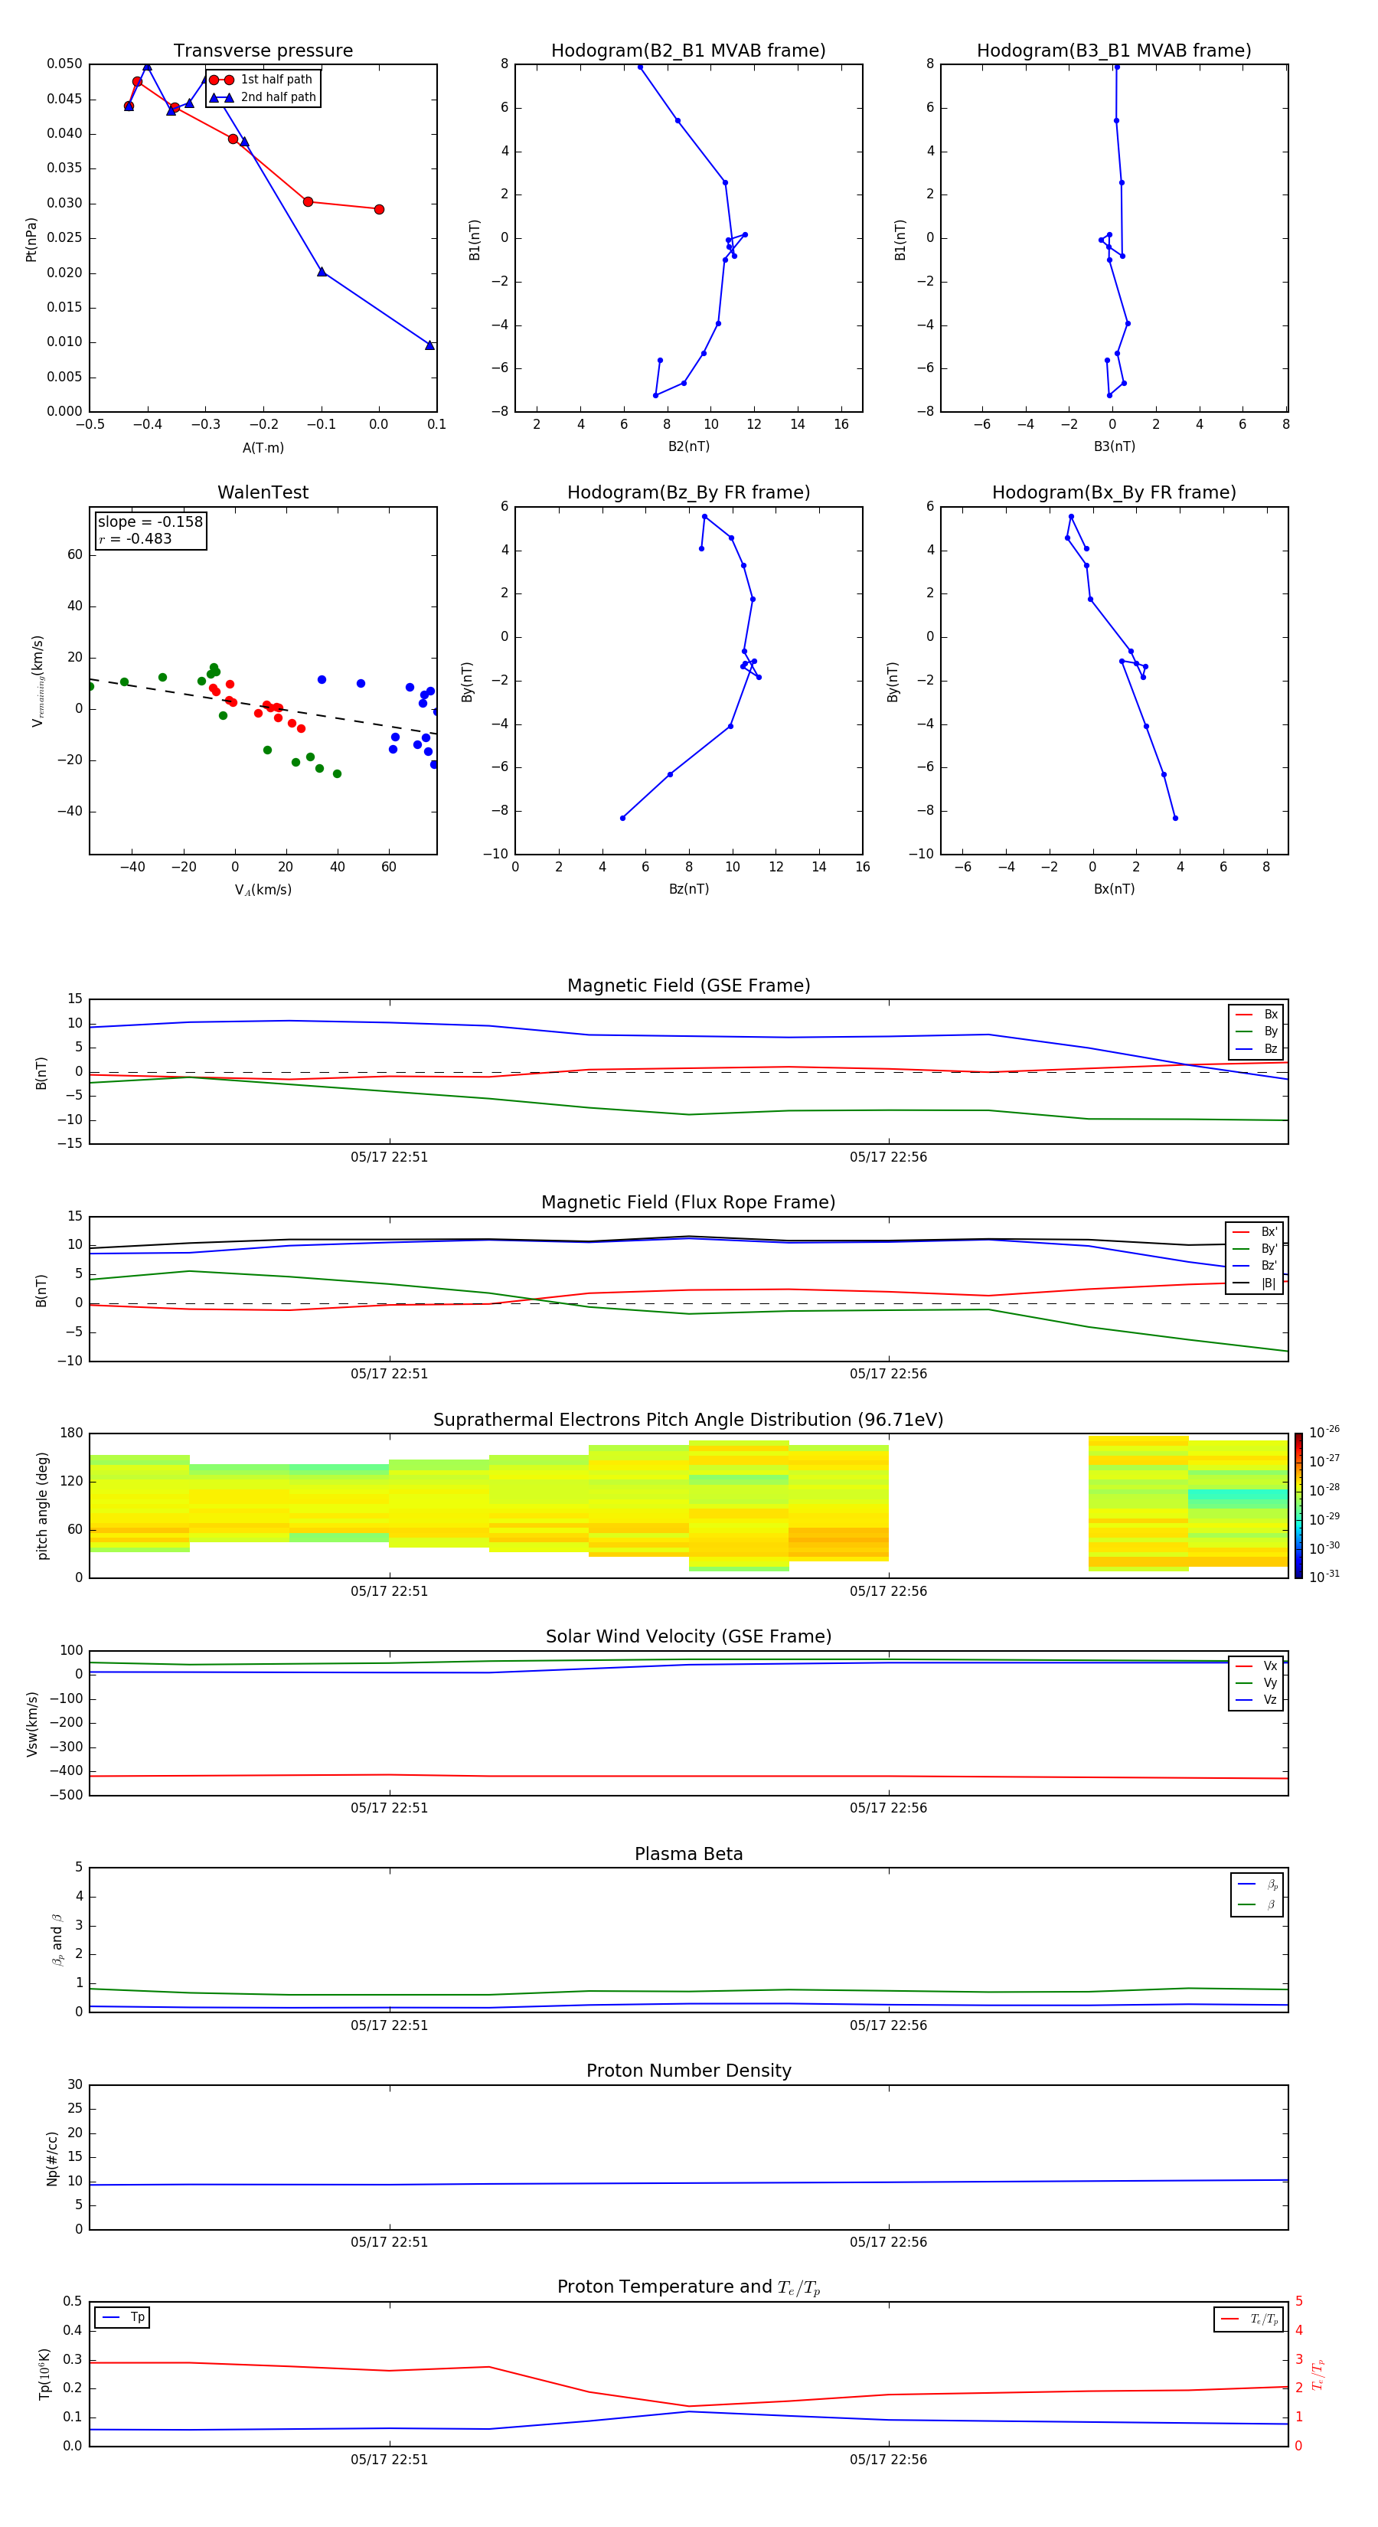Click the 'Bx(nT)' x-axis label
1378x2527 pixels.
coord(1114,889)
